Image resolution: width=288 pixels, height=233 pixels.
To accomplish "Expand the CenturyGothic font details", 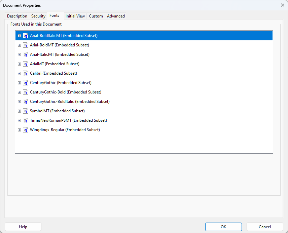I will click(19, 83).
